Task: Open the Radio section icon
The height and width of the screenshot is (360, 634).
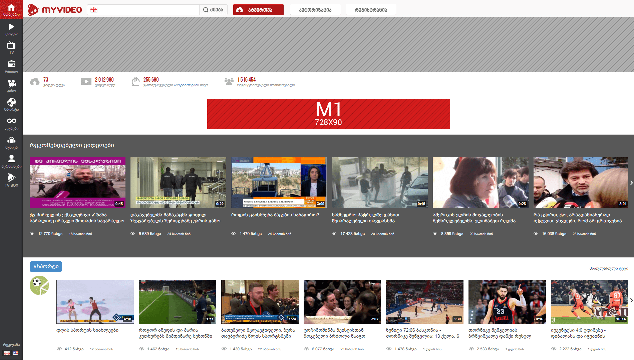Action: (11, 67)
